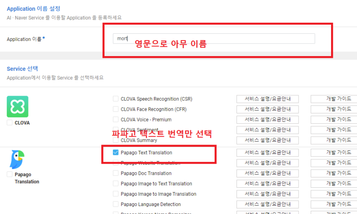Click the Papago parrot logo icon
Viewport: 357px width, 214px height.
coord(17,159)
